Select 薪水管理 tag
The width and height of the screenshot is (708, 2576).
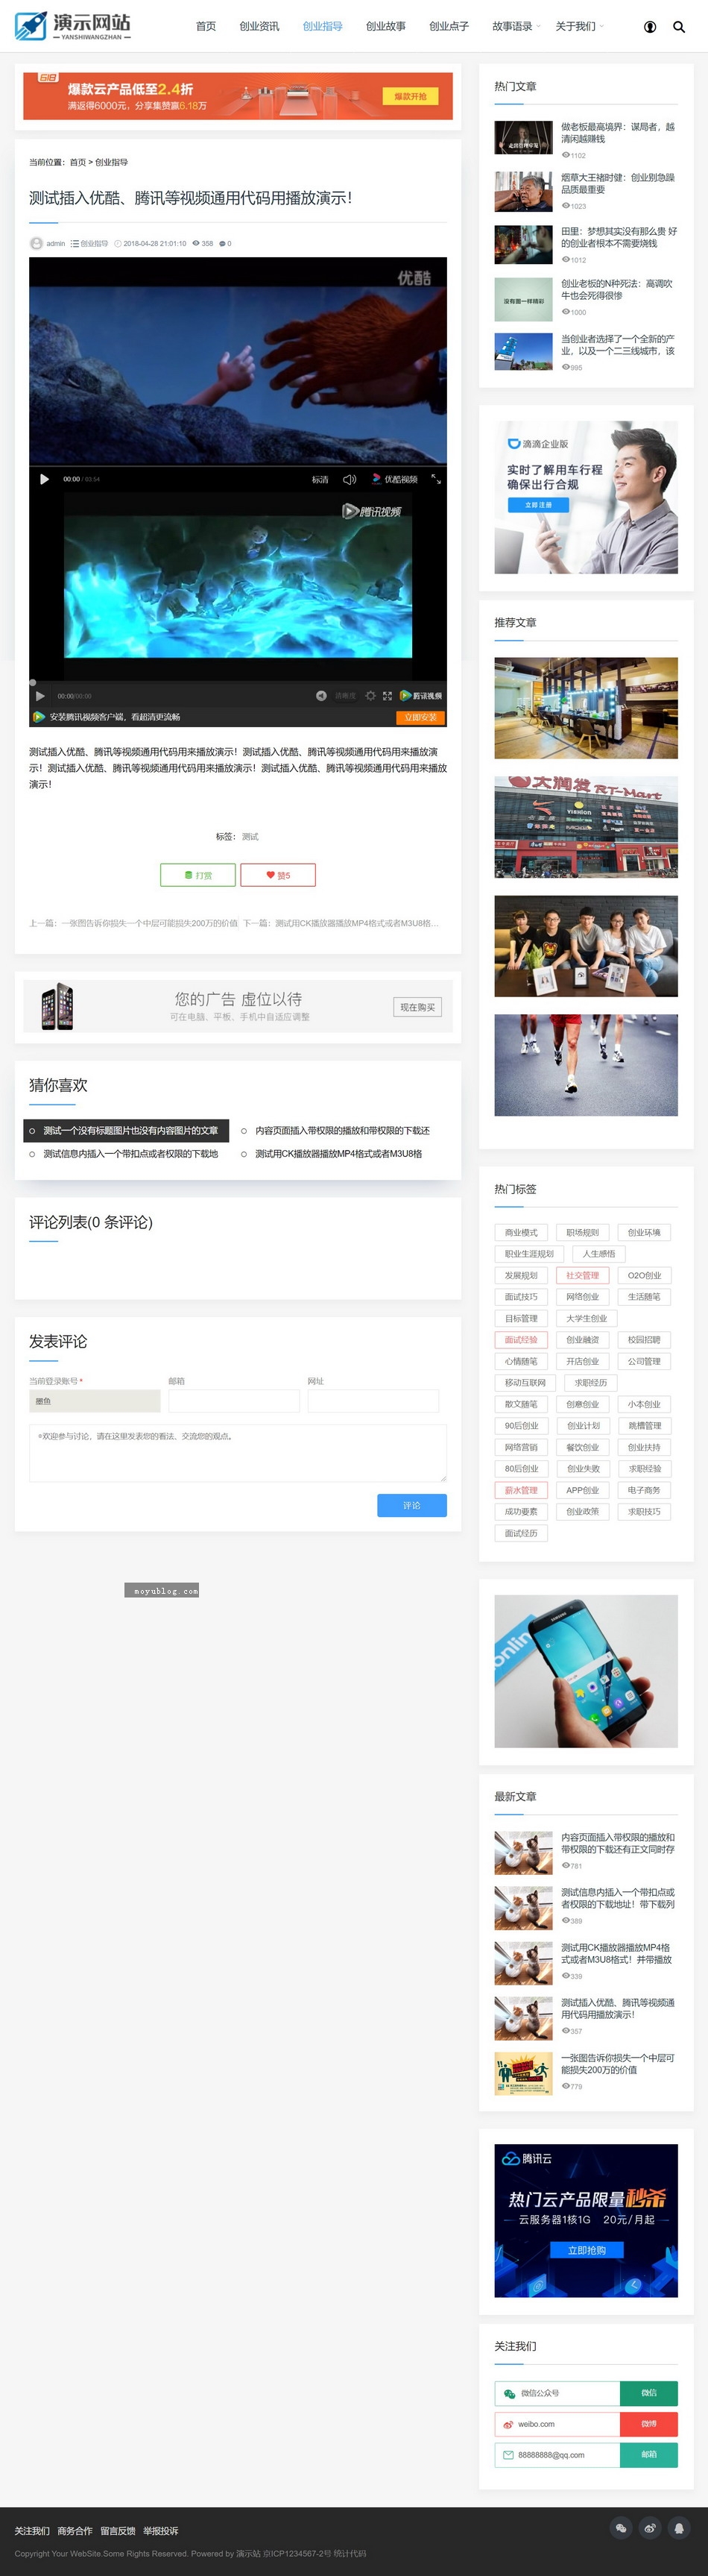[x=521, y=1490]
